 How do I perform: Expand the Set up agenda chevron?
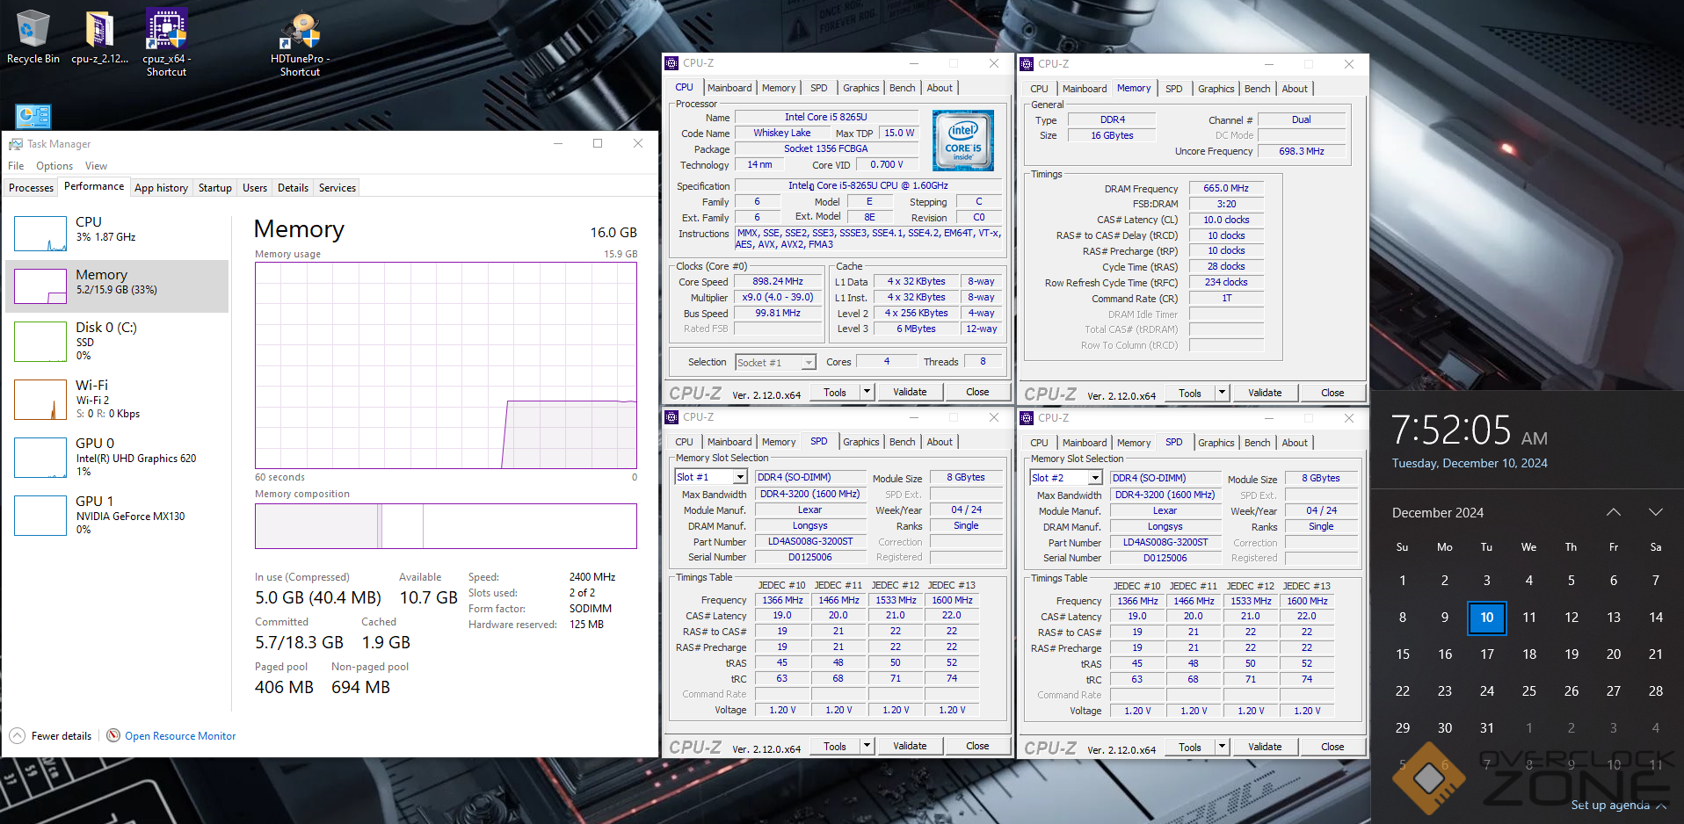coord(1661,806)
